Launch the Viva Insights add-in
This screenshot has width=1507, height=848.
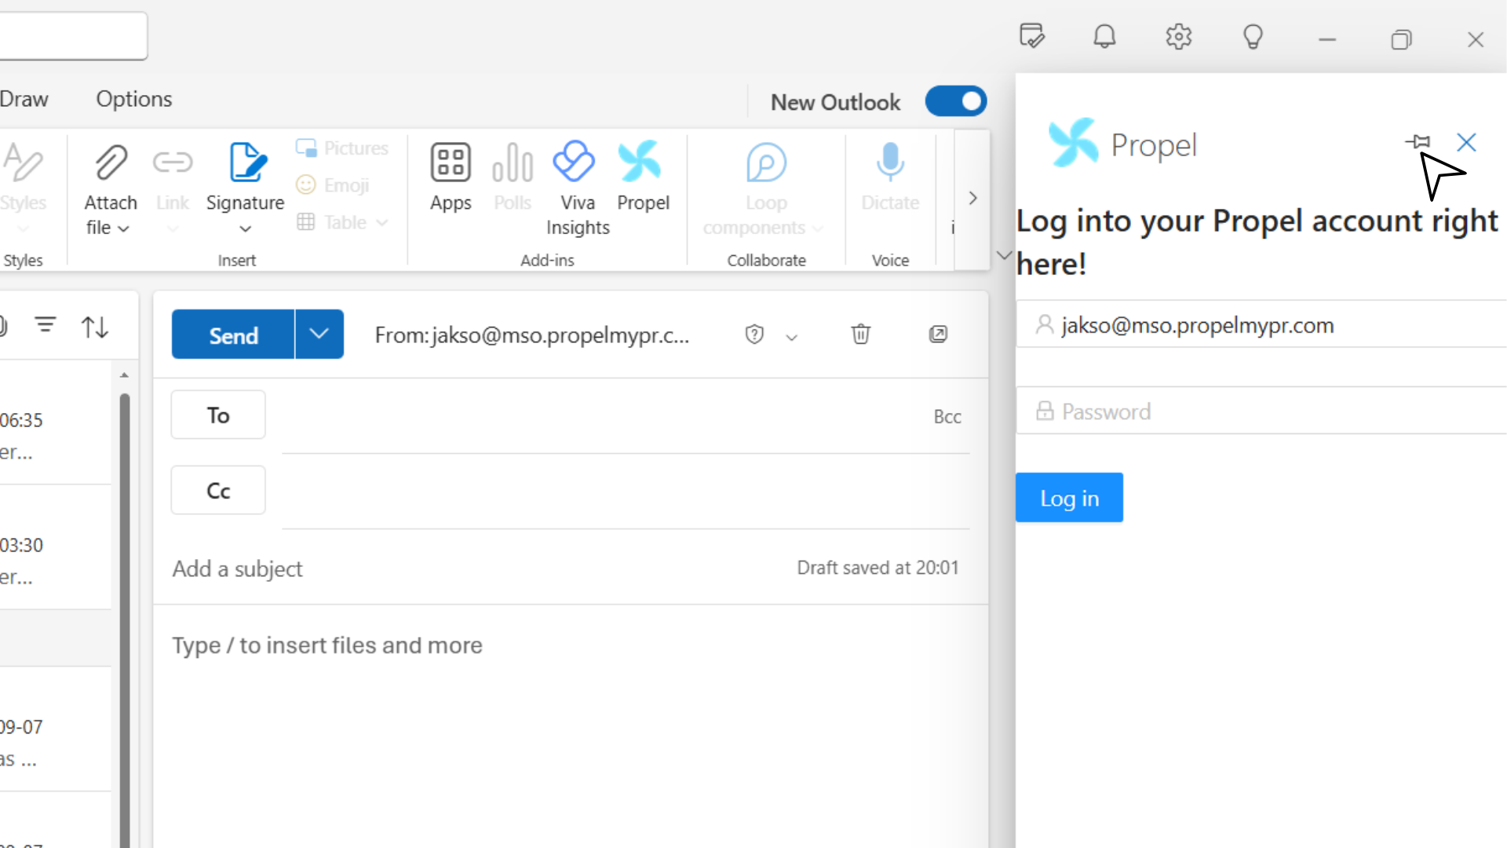578,189
